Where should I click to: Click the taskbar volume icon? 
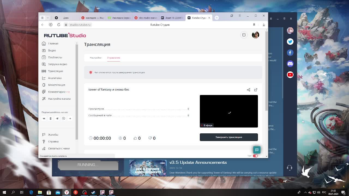pos(318,192)
